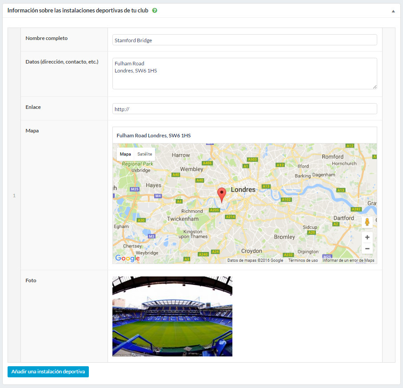Click 'Añadir una instalación deportiva' button
The width and height of the screenshot is (403, 388).
(48, 372)
